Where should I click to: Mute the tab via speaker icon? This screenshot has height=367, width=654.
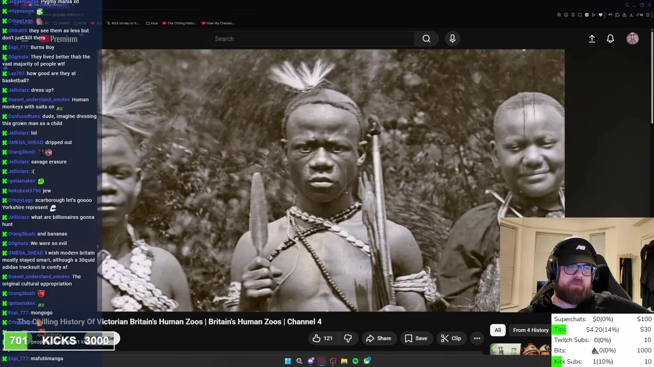click(610, 15)
